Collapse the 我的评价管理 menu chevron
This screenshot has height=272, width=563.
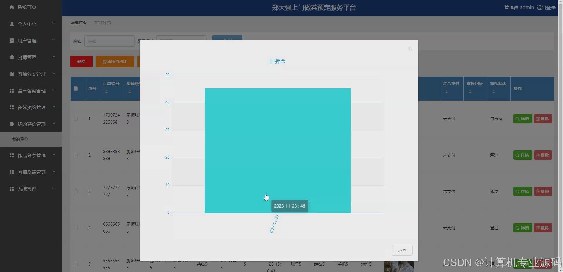[54, 123]
